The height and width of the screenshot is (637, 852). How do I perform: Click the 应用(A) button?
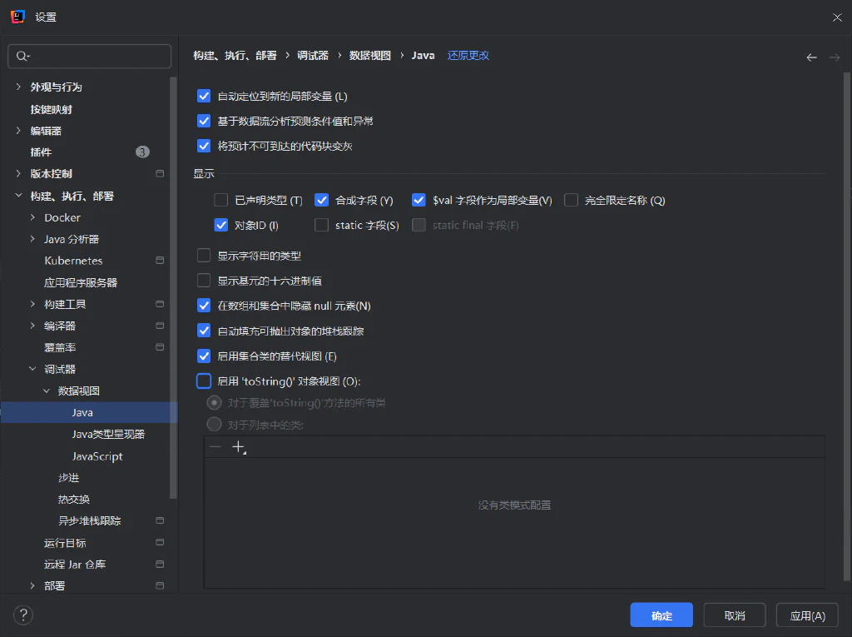tap(807, 615)
